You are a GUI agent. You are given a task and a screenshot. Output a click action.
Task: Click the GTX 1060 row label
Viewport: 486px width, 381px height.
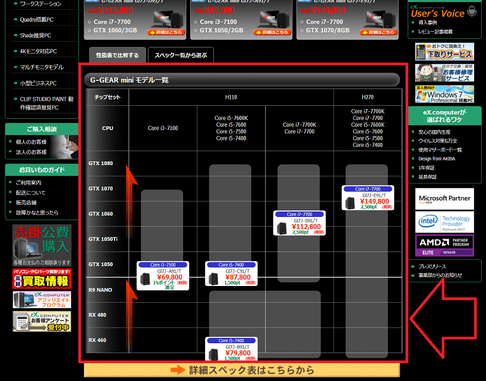[x=100, y=214]
